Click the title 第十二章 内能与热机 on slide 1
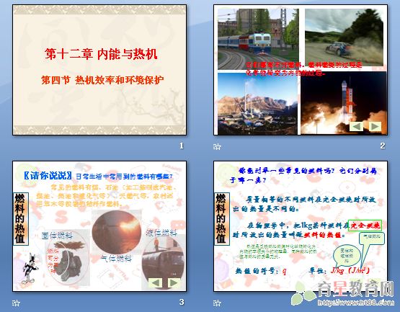Screen dimensions: 400x312 click(101, 54)
